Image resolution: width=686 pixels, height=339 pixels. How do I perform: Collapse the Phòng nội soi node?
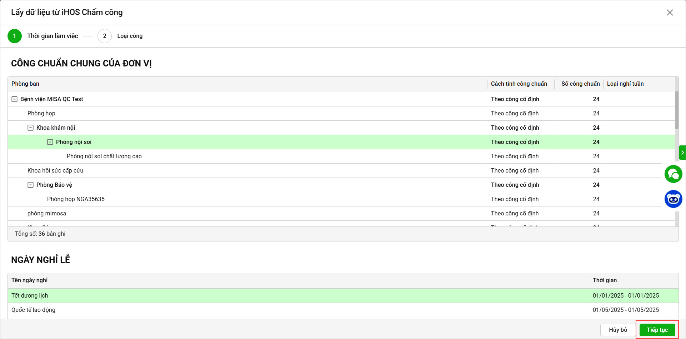[x=50, y=142]
